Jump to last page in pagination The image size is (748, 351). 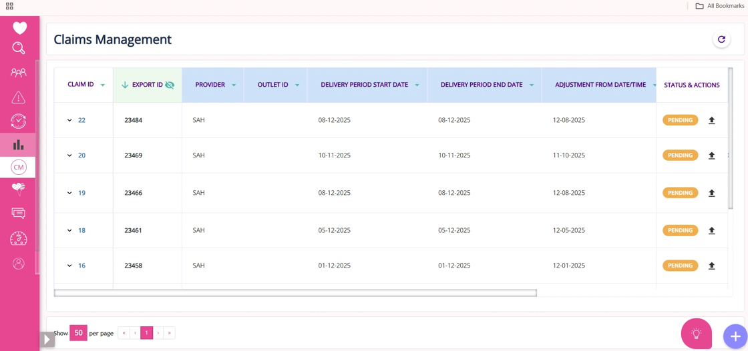170,333
